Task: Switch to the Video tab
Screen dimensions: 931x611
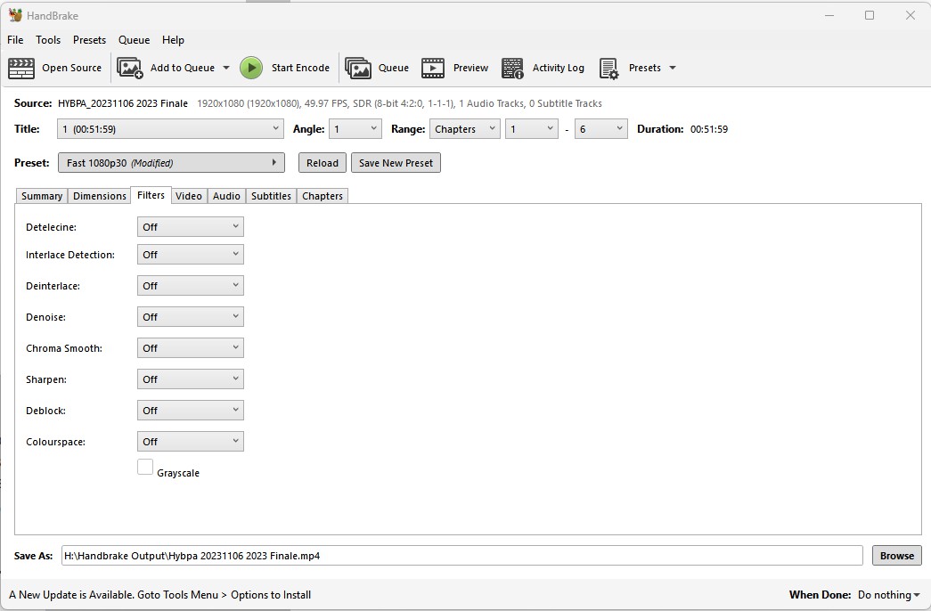Action: [x=189, y=196]
